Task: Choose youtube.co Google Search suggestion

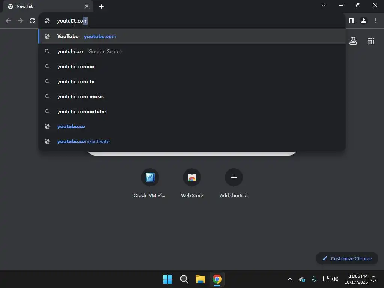Action: [192, 51]
